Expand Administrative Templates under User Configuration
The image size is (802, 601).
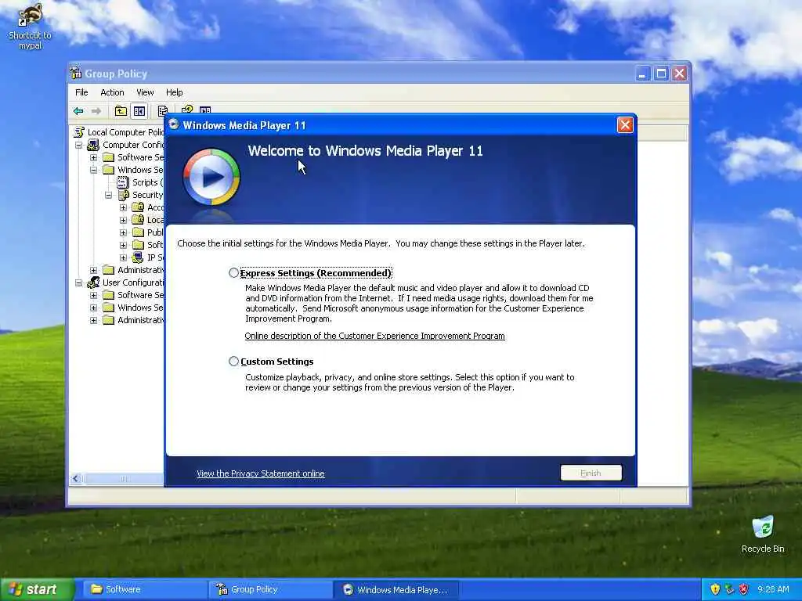pyautogui.click(x=94, y=320)
